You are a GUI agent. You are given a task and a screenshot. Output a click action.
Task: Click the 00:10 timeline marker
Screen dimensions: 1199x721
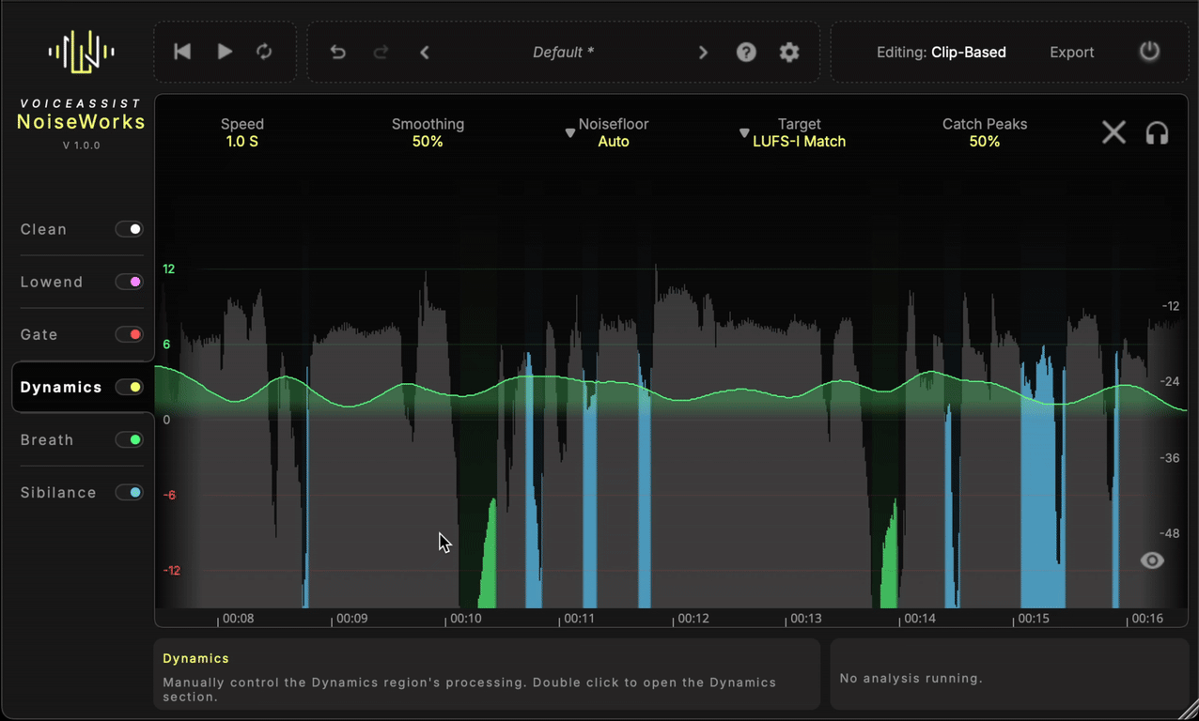click(465, 619)
